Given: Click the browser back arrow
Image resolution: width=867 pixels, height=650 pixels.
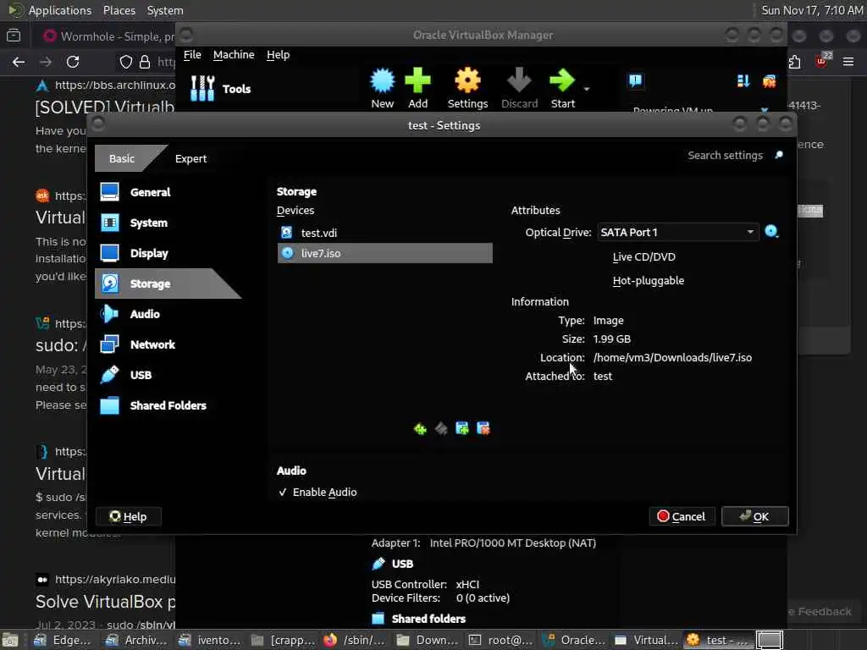Looking at the screenshot, I should [19, 62].
